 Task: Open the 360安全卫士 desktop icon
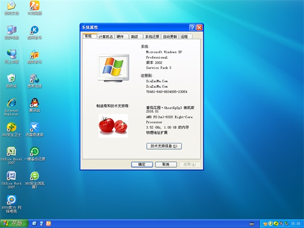coord(11,127)
